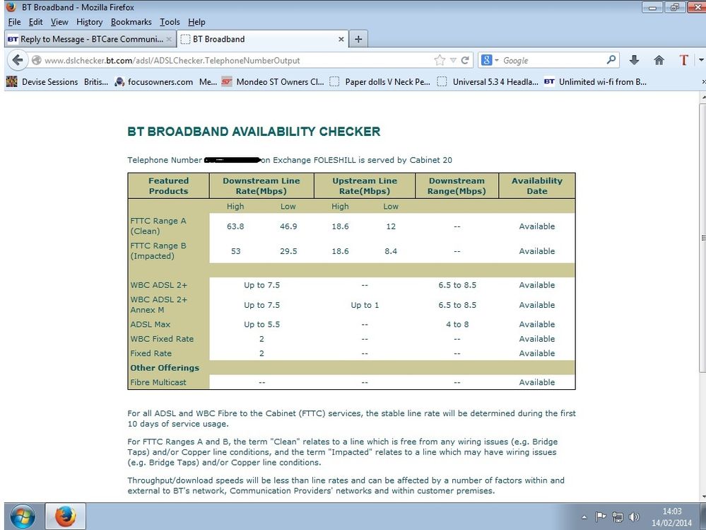
Task: Open Mondeo ST Owners Cl... bookmark
Action: pos(273,81)
